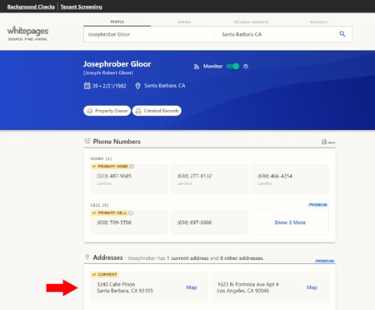Click the Whitepages logo

coord(27,33)
